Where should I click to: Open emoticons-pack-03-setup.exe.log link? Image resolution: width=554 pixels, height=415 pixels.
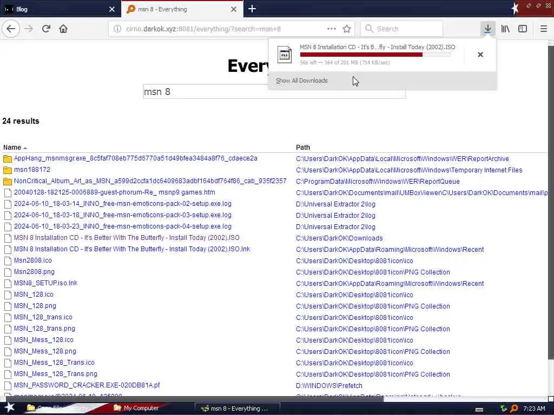click(123, 215)
